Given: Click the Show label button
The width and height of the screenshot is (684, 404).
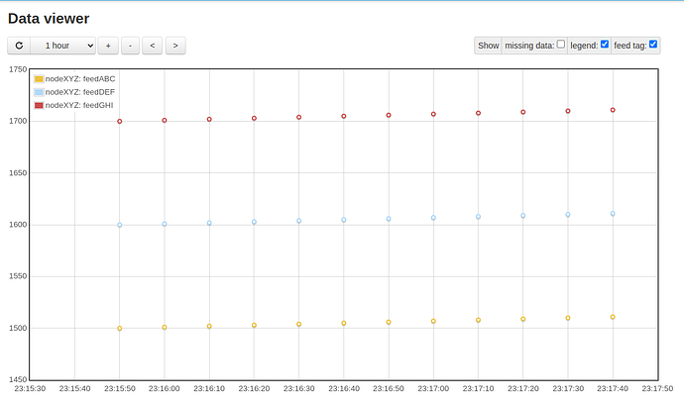Looking at the screenshot, I should 488,46.
